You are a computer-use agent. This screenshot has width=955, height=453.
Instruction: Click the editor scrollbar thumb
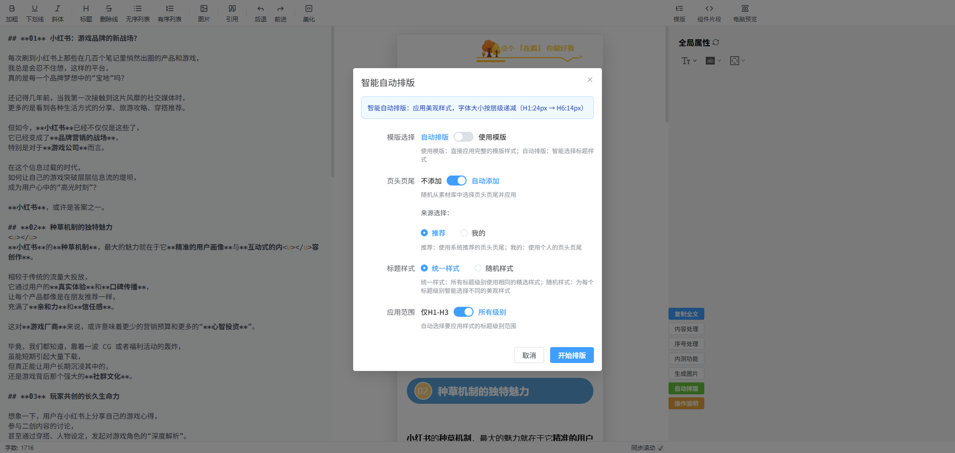point(332,102)
